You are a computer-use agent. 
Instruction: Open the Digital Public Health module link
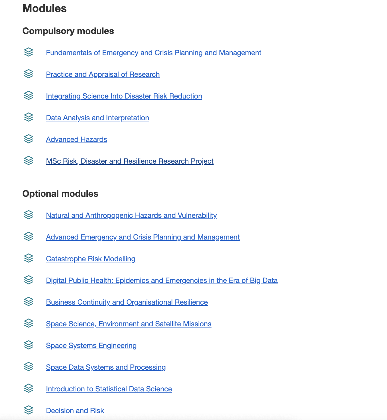click(x=162, y=281)
